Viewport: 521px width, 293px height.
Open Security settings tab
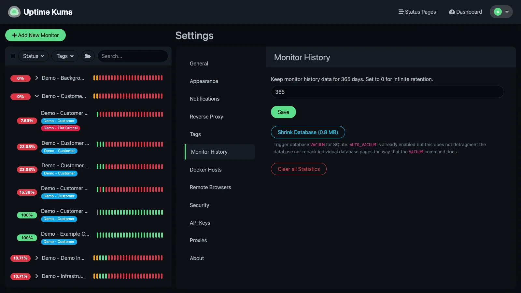[x=220, y=205]
